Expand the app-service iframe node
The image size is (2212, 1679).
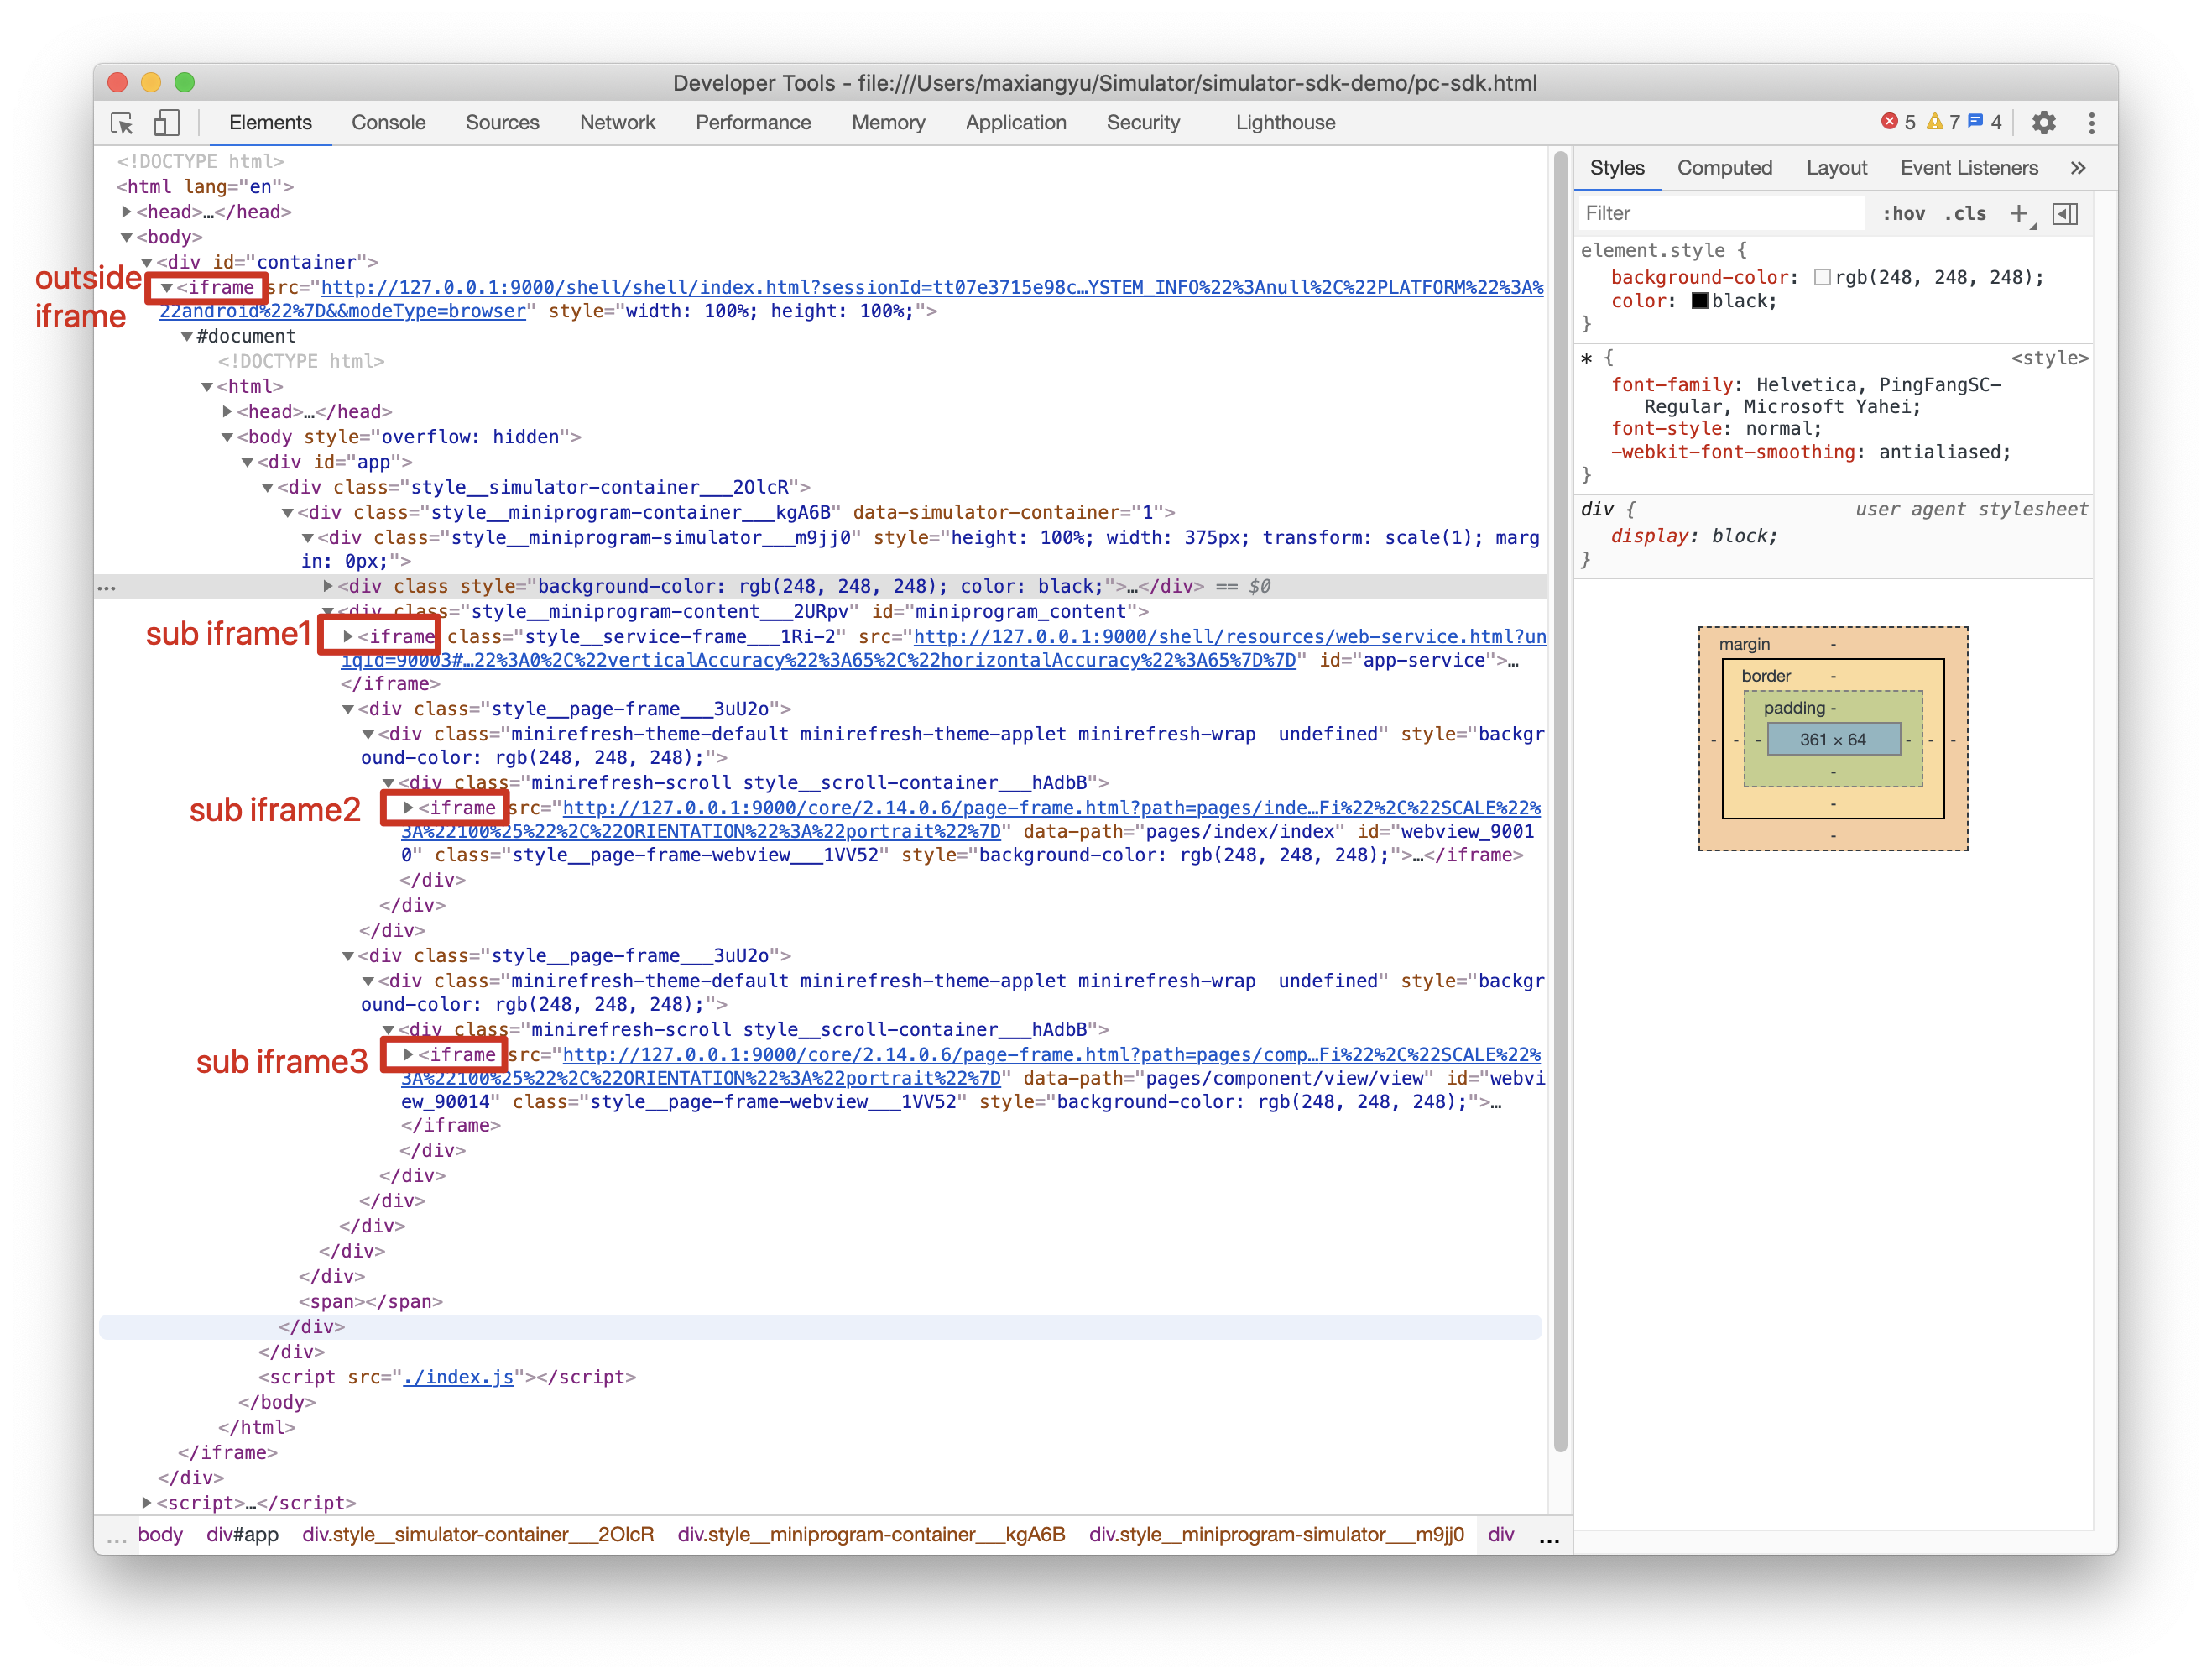pyautogui.click(x=347, y=637)
